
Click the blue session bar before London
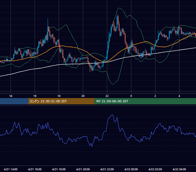click(x=14, y=101)
